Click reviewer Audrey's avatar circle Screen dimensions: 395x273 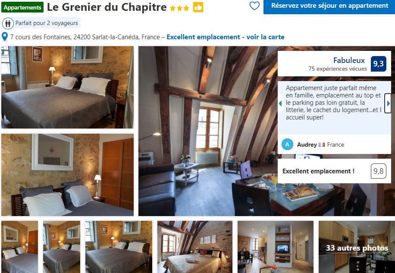(x=287, y=144)
